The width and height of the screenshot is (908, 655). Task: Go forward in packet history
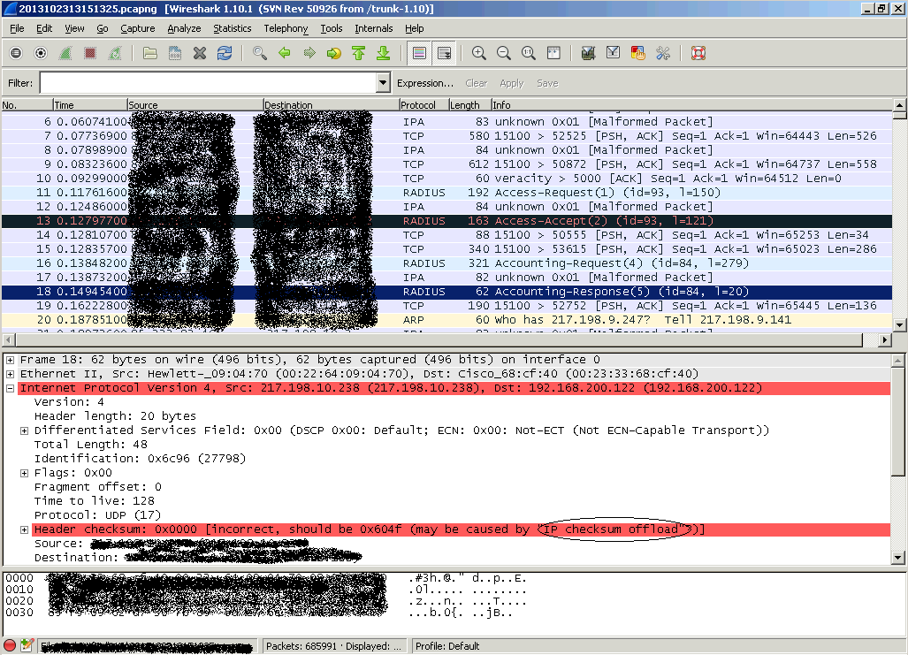(x=309, y=53)
